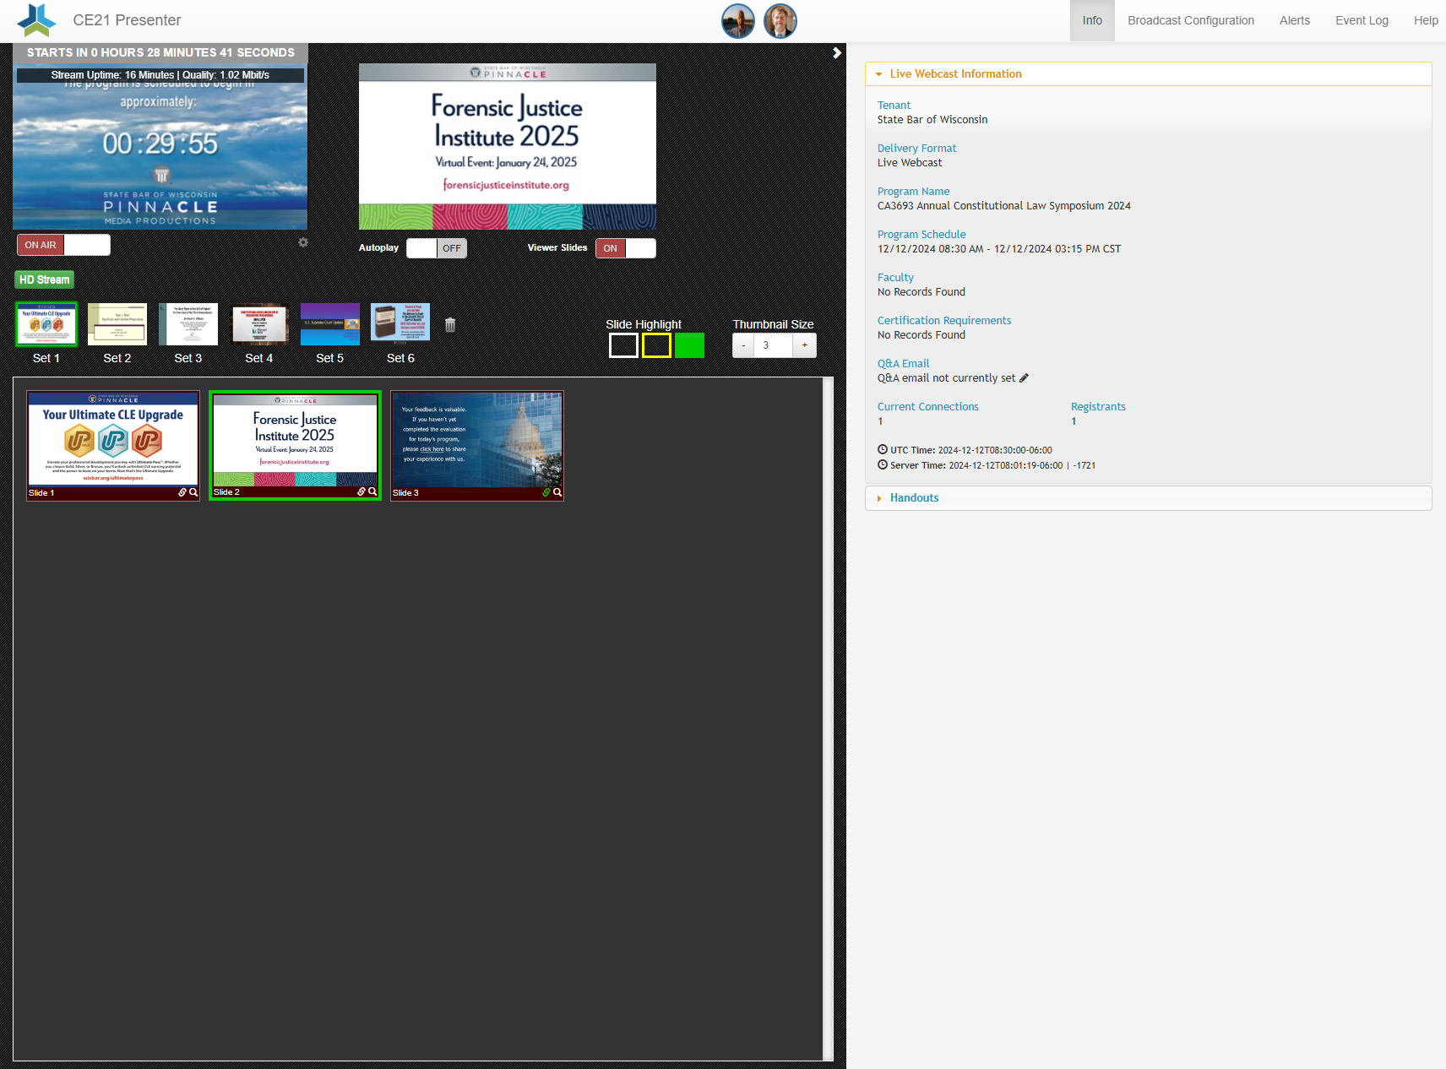
Task: Edit the Q&A email via the pencil icon
Action: click(1024, 377)
